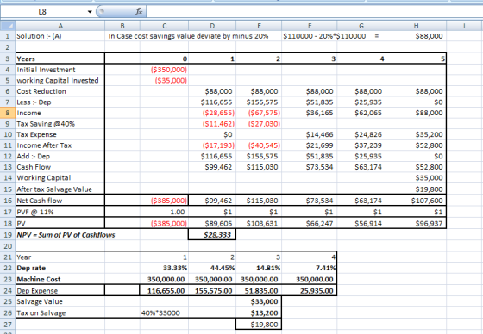Click working capital recovery $35,000
This screenshot has height=334, width=483.
pyautogui.click(x=430, y=178)
